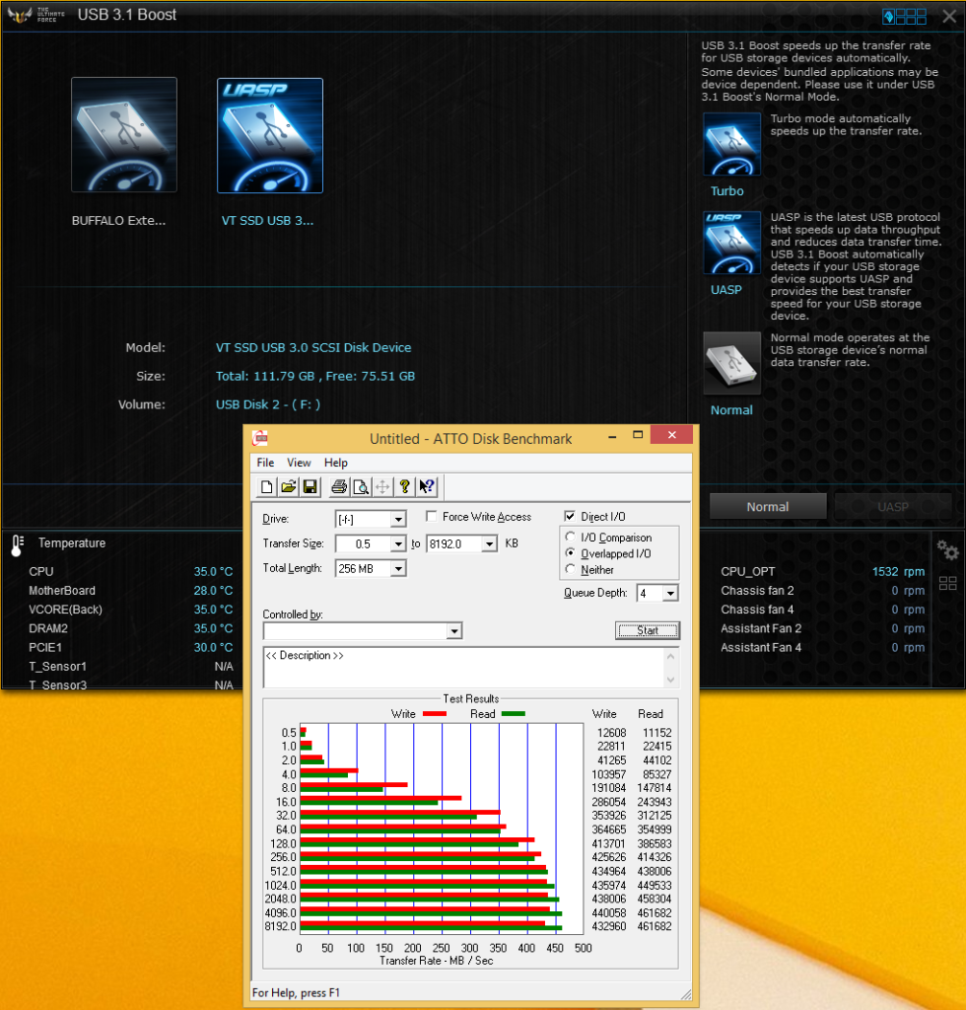Click the yellow Help question mark icon

[404, 487]
